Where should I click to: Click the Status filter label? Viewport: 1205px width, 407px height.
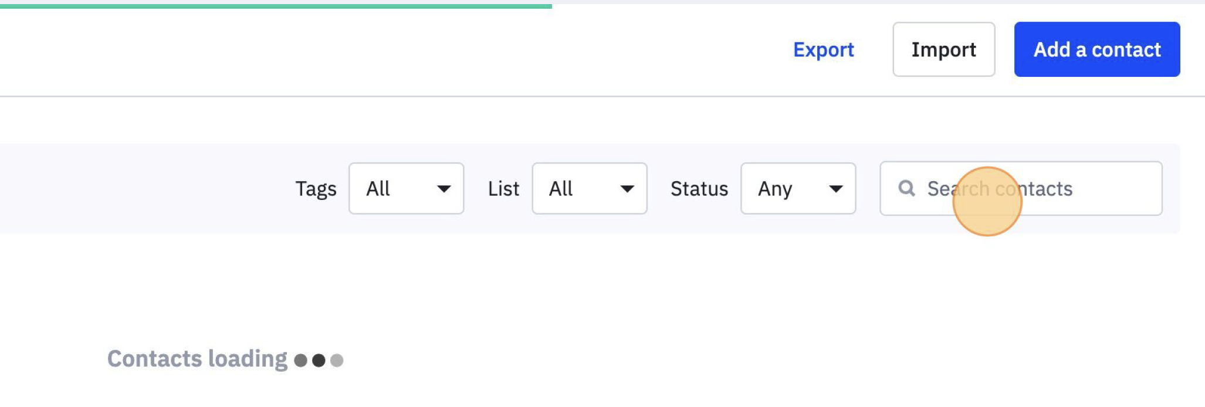click(699, 189)
